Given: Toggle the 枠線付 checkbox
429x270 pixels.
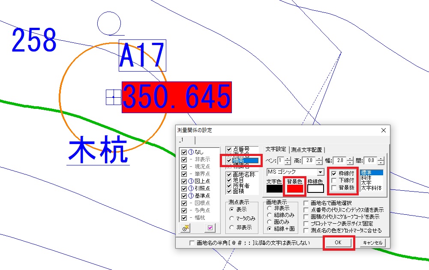Looking at the screenshot, I should 334,174.
